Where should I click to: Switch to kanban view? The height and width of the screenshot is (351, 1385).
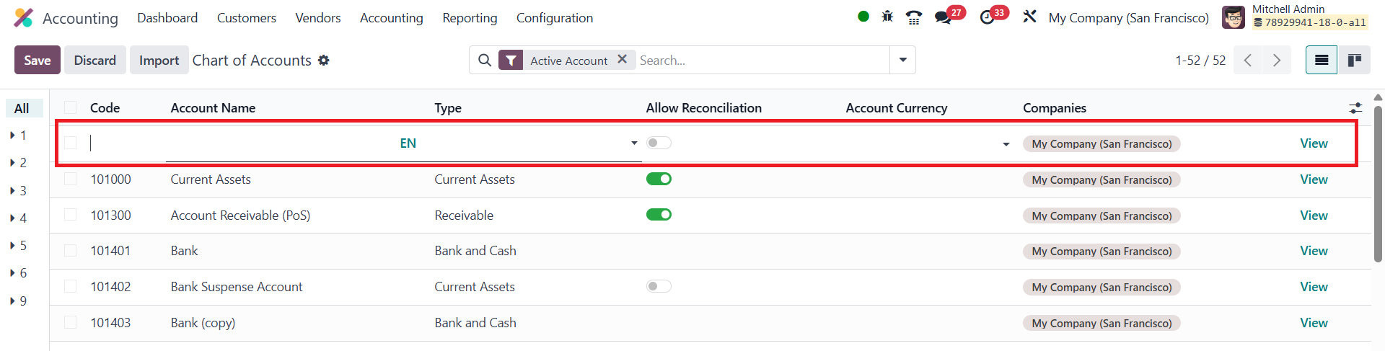coord(1355,61)
